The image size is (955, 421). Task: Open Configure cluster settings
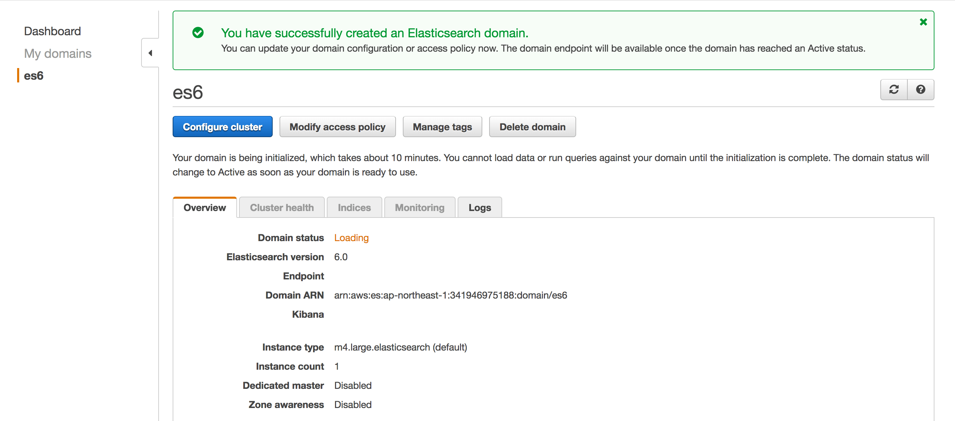222,126
